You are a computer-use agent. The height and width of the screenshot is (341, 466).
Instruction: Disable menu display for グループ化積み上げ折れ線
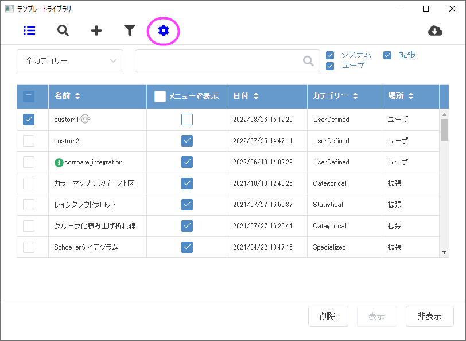coord(187,226)
